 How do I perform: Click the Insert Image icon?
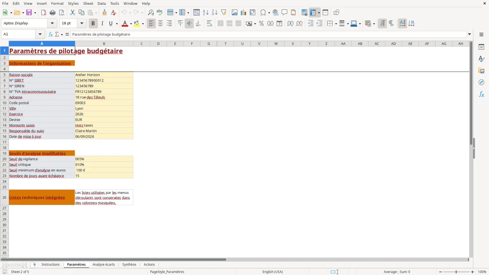click(235, 13)
